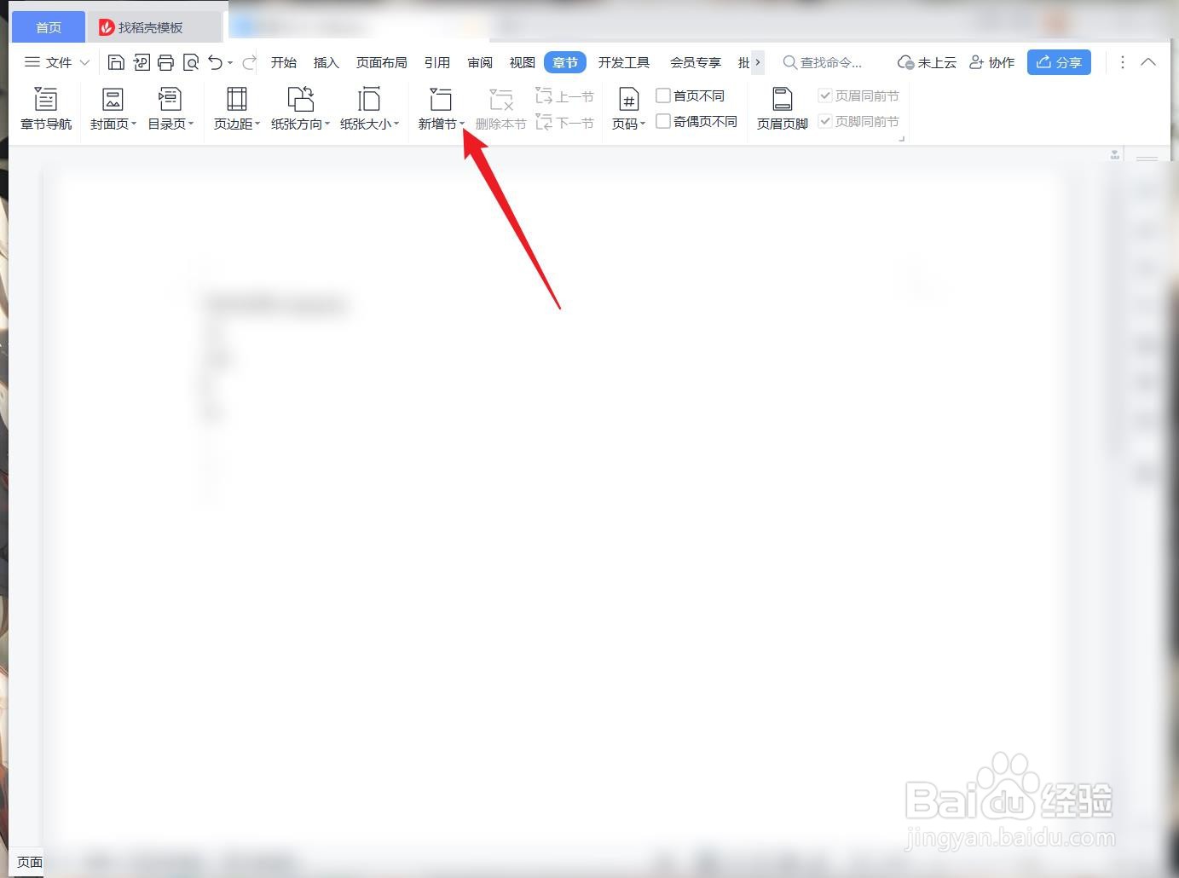
Task: Open the three-dot more options menu
Action: [1123, 62]
